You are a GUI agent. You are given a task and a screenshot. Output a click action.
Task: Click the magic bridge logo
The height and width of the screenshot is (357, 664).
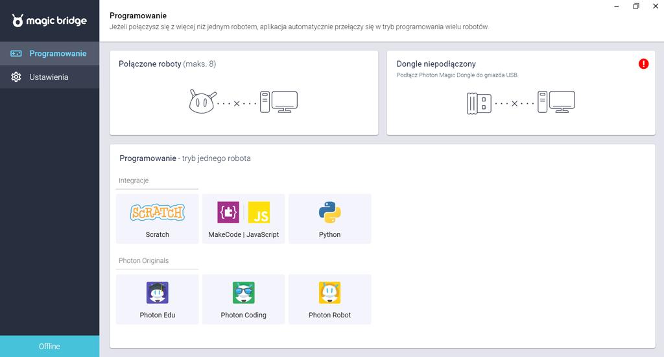[49, 20]
